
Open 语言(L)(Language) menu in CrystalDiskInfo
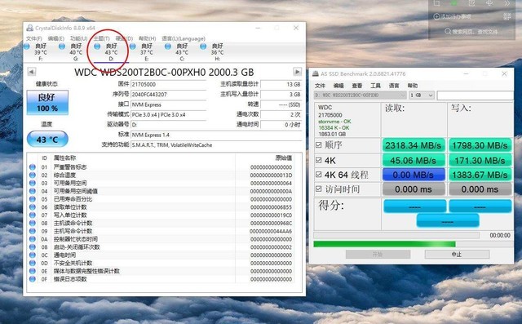click(x=184, y=38)
